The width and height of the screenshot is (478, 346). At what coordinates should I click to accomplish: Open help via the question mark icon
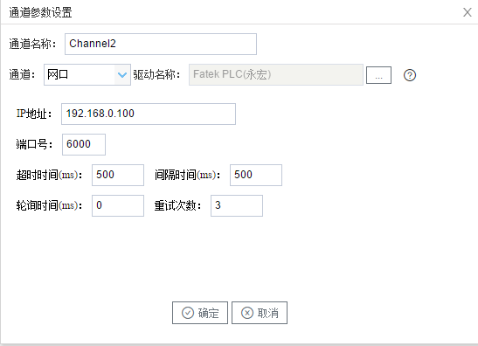coord(410,75)
